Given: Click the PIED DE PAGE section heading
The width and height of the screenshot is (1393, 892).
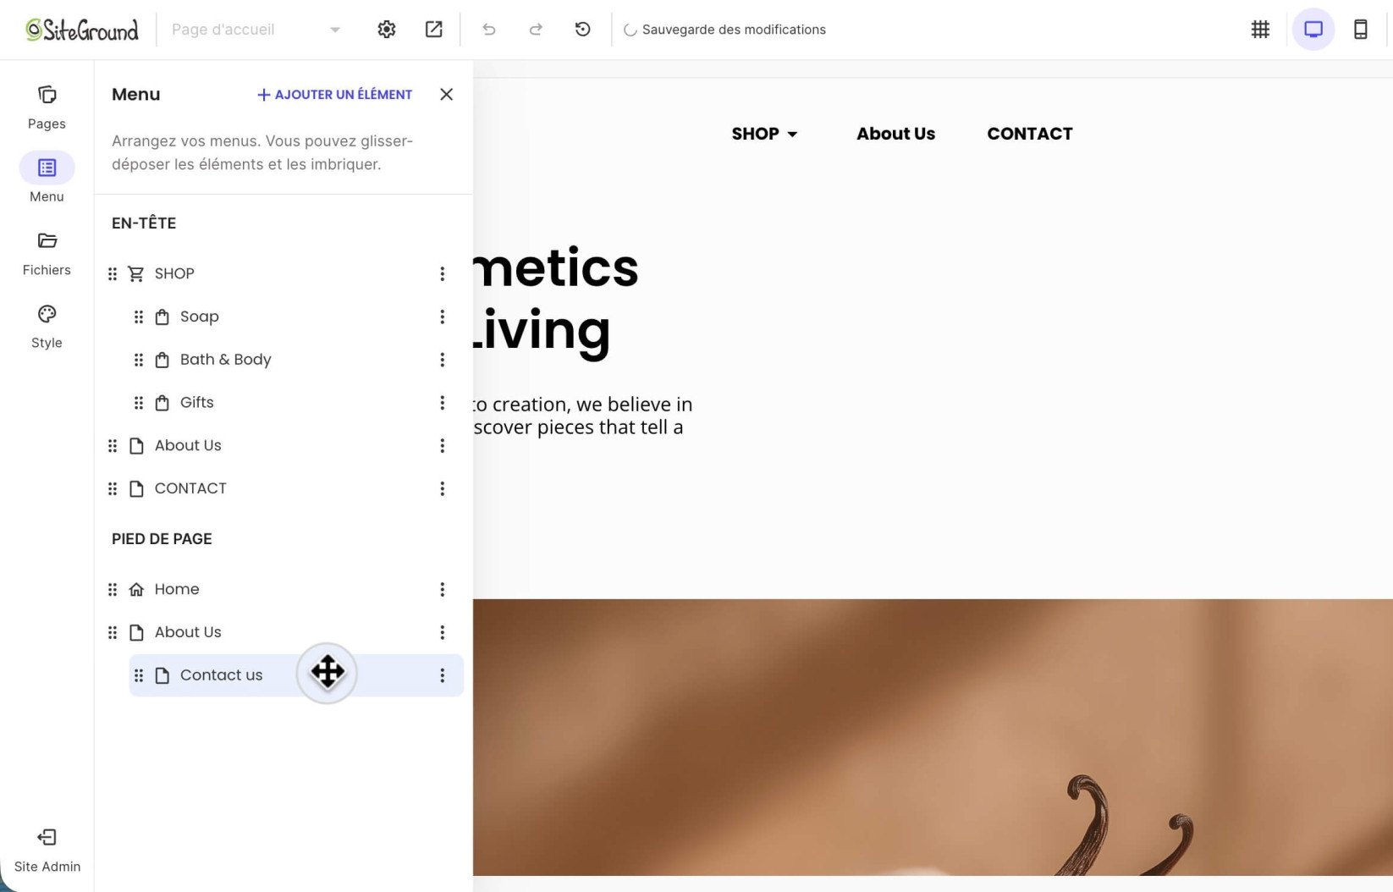Looking at the screenshot, I should tap(162, 539).
